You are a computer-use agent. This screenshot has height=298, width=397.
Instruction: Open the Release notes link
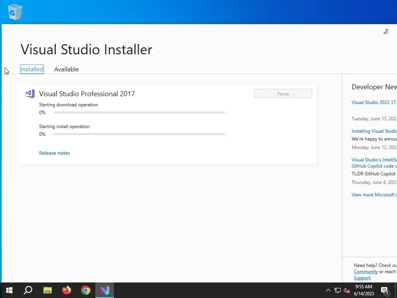click(x=54, y=153)
